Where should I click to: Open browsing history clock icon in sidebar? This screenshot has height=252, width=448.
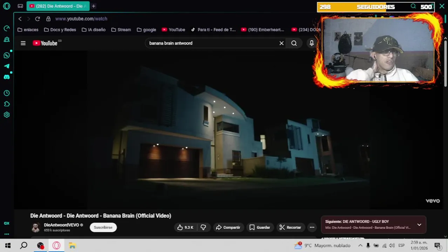pyautogui.click(x=7, y=93)
